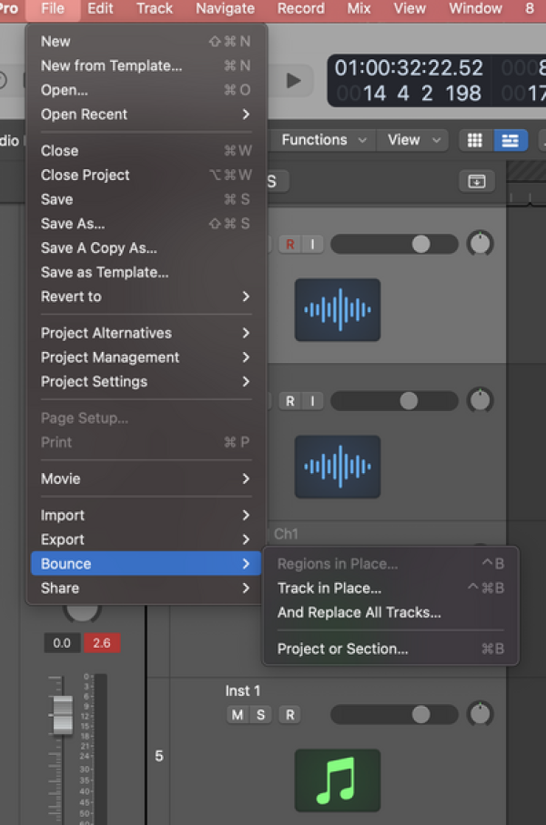Solo the Inst 1 track
The height and width of the screenshot is (825, 546).
click(260, 715)
